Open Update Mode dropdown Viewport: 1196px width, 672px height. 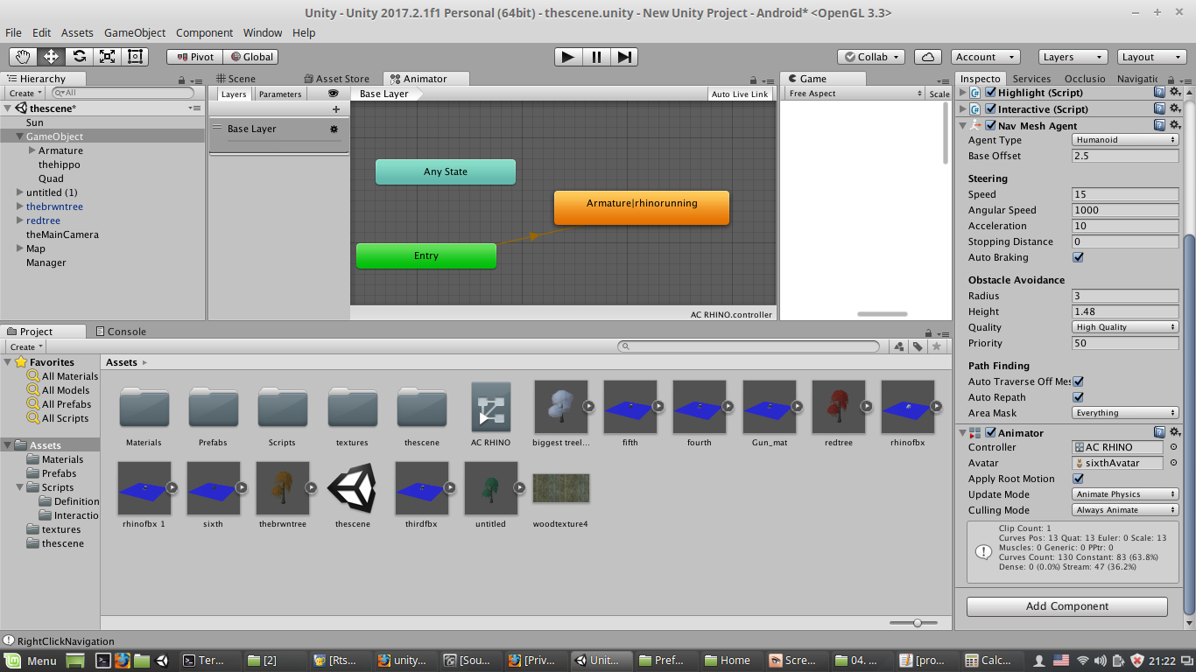(1126, 495)
